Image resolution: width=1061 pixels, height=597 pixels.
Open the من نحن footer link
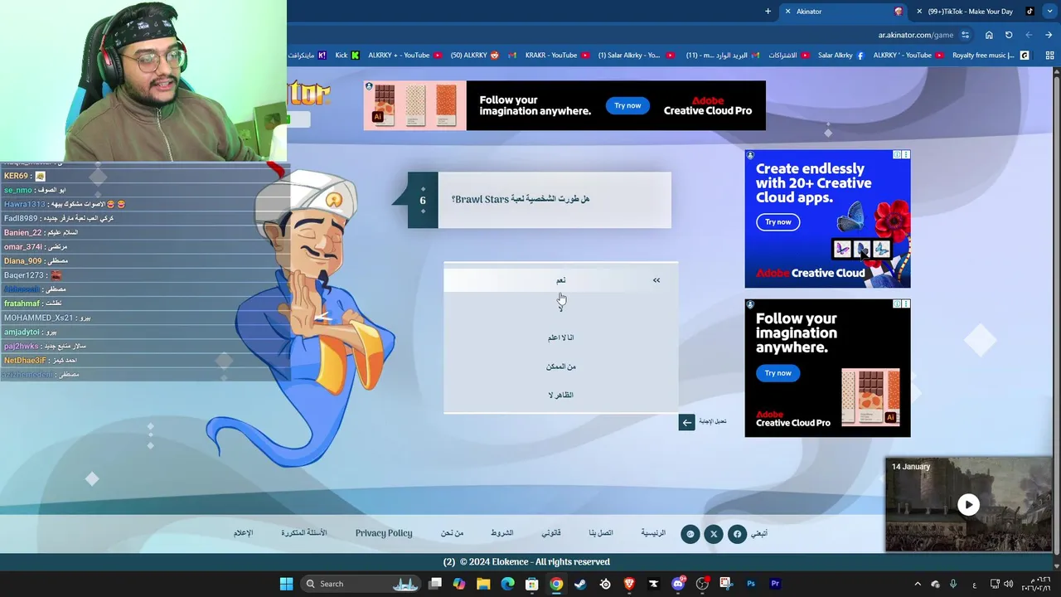pos(452,533)
